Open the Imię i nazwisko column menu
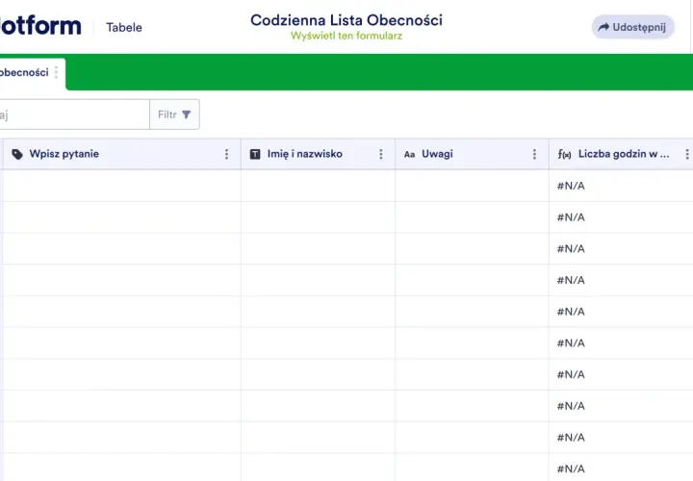This screenshot has width=693, height=481. click(x=381, y=154)
